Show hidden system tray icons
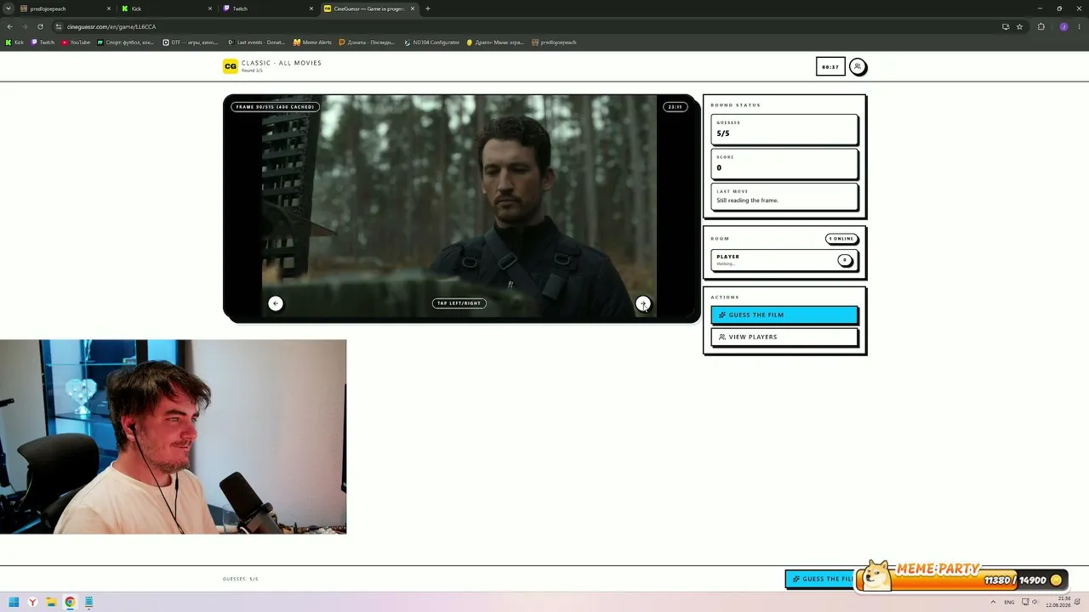 [993, 603]
